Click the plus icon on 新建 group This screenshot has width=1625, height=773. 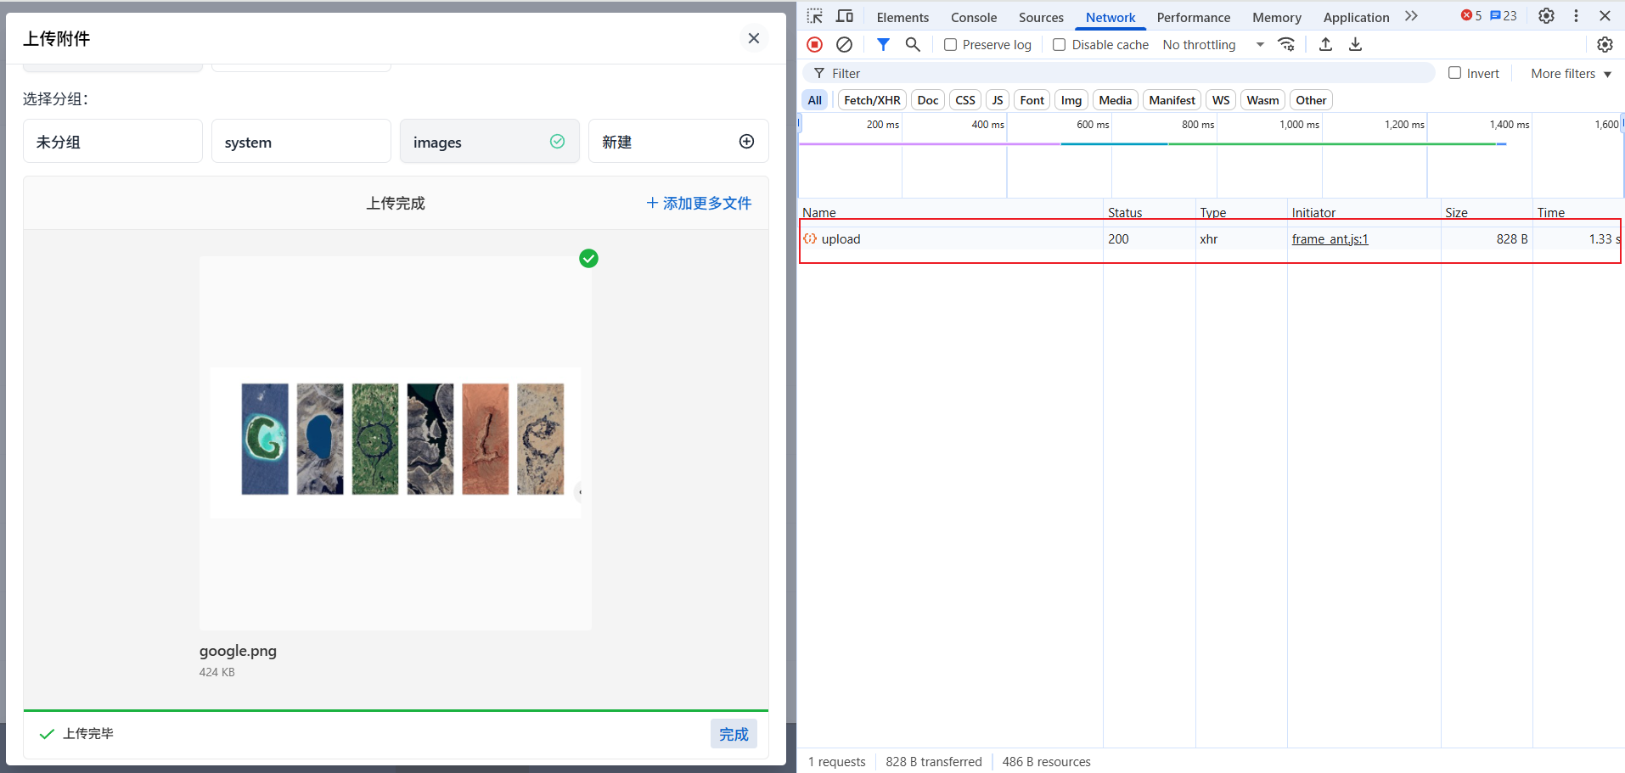pyautogui.click(x=746, y=141)
